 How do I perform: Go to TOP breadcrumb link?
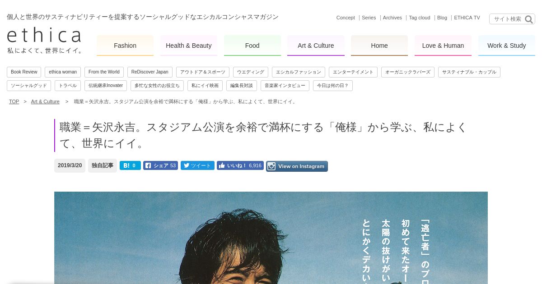click(x=14, y=101)
